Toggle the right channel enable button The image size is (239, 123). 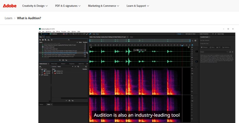tap(197, 61)
